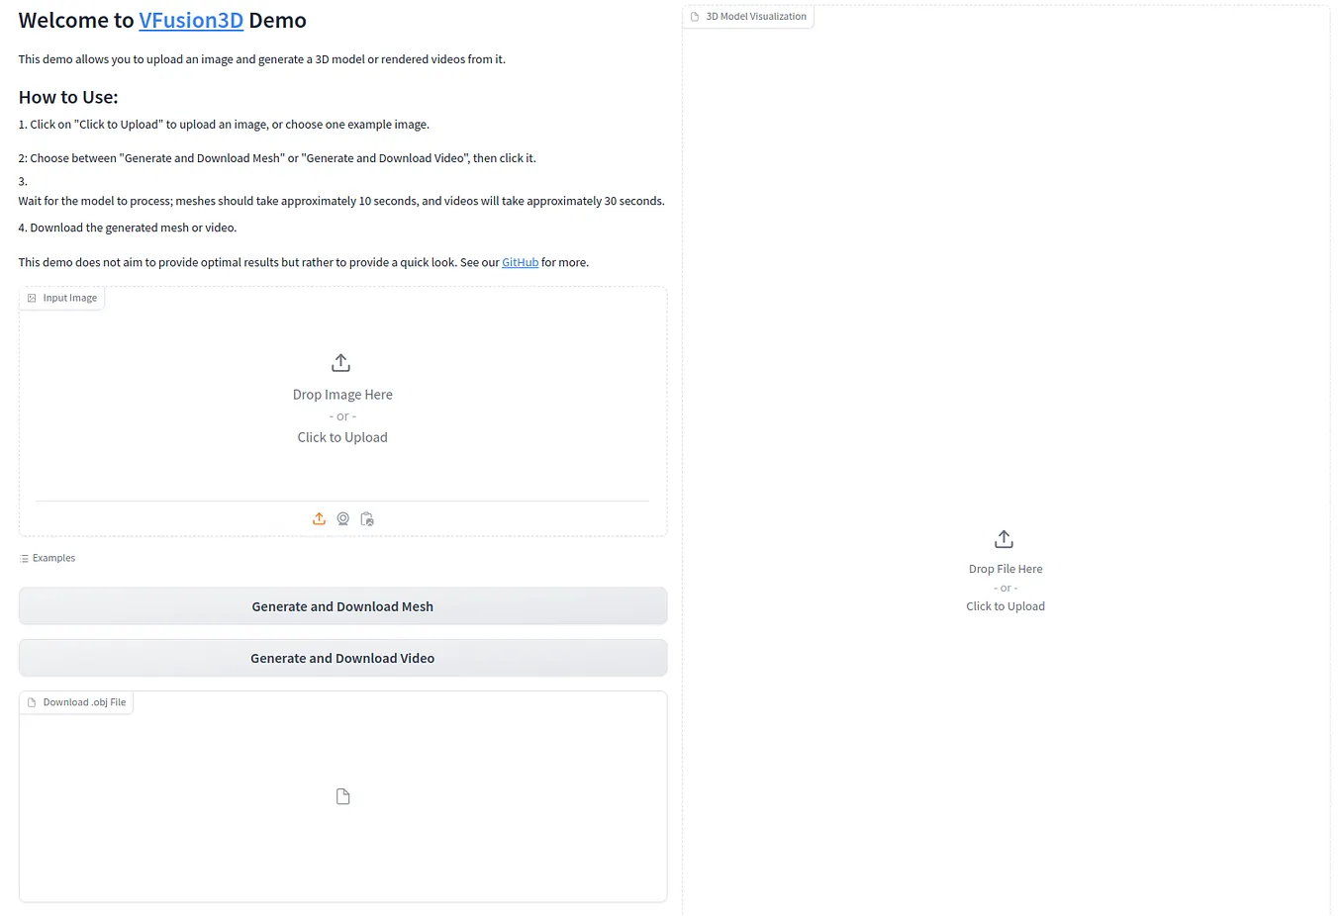Click Click to Upload in the image panel

pos(342,436)
